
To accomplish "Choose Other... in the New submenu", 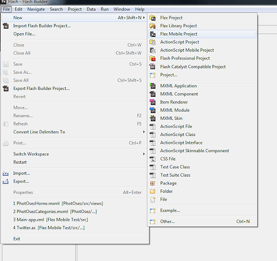I will coord(167,221).
